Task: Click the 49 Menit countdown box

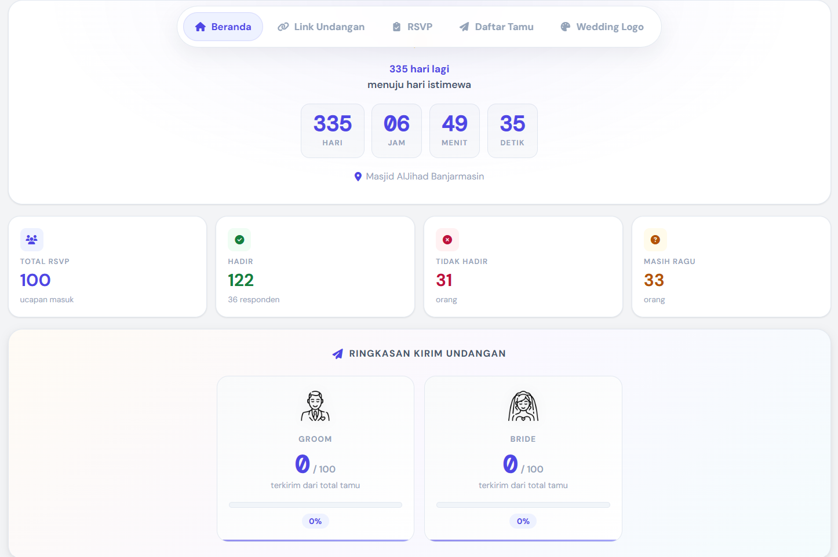Action: [454, 131]
